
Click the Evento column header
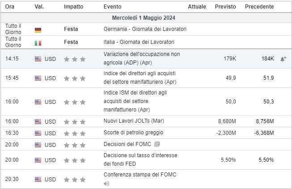point(113,7)
